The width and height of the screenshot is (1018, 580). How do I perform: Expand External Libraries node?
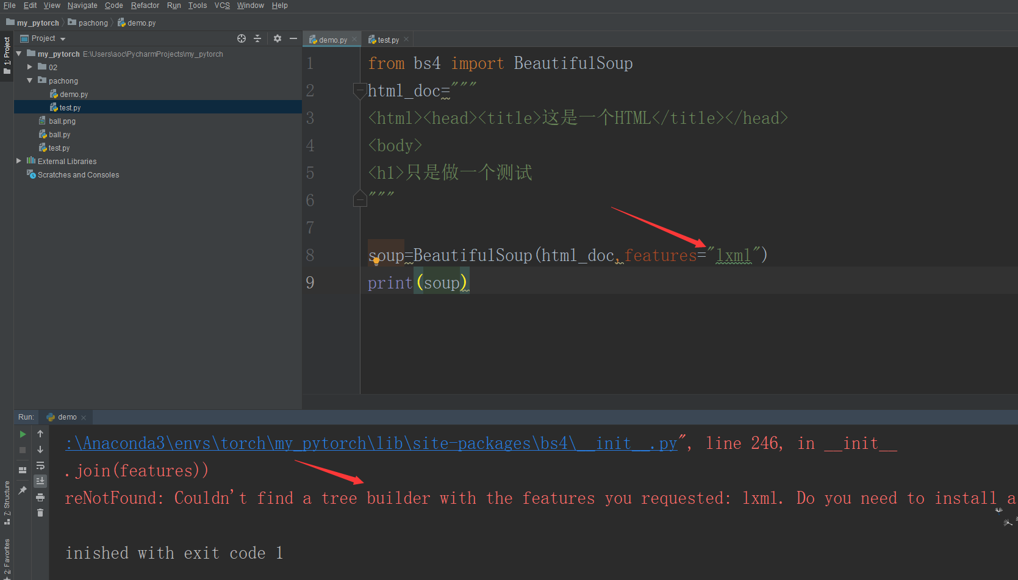(x=19, y=161)
